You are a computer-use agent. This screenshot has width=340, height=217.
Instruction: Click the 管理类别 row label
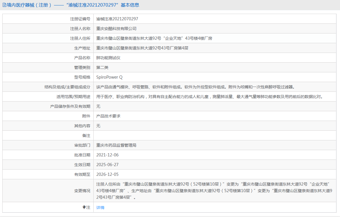click(x=82, y=67)
